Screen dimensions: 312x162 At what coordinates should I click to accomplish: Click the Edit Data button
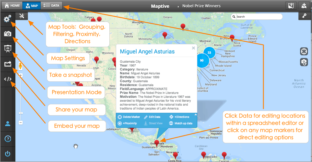coord(152,117)
